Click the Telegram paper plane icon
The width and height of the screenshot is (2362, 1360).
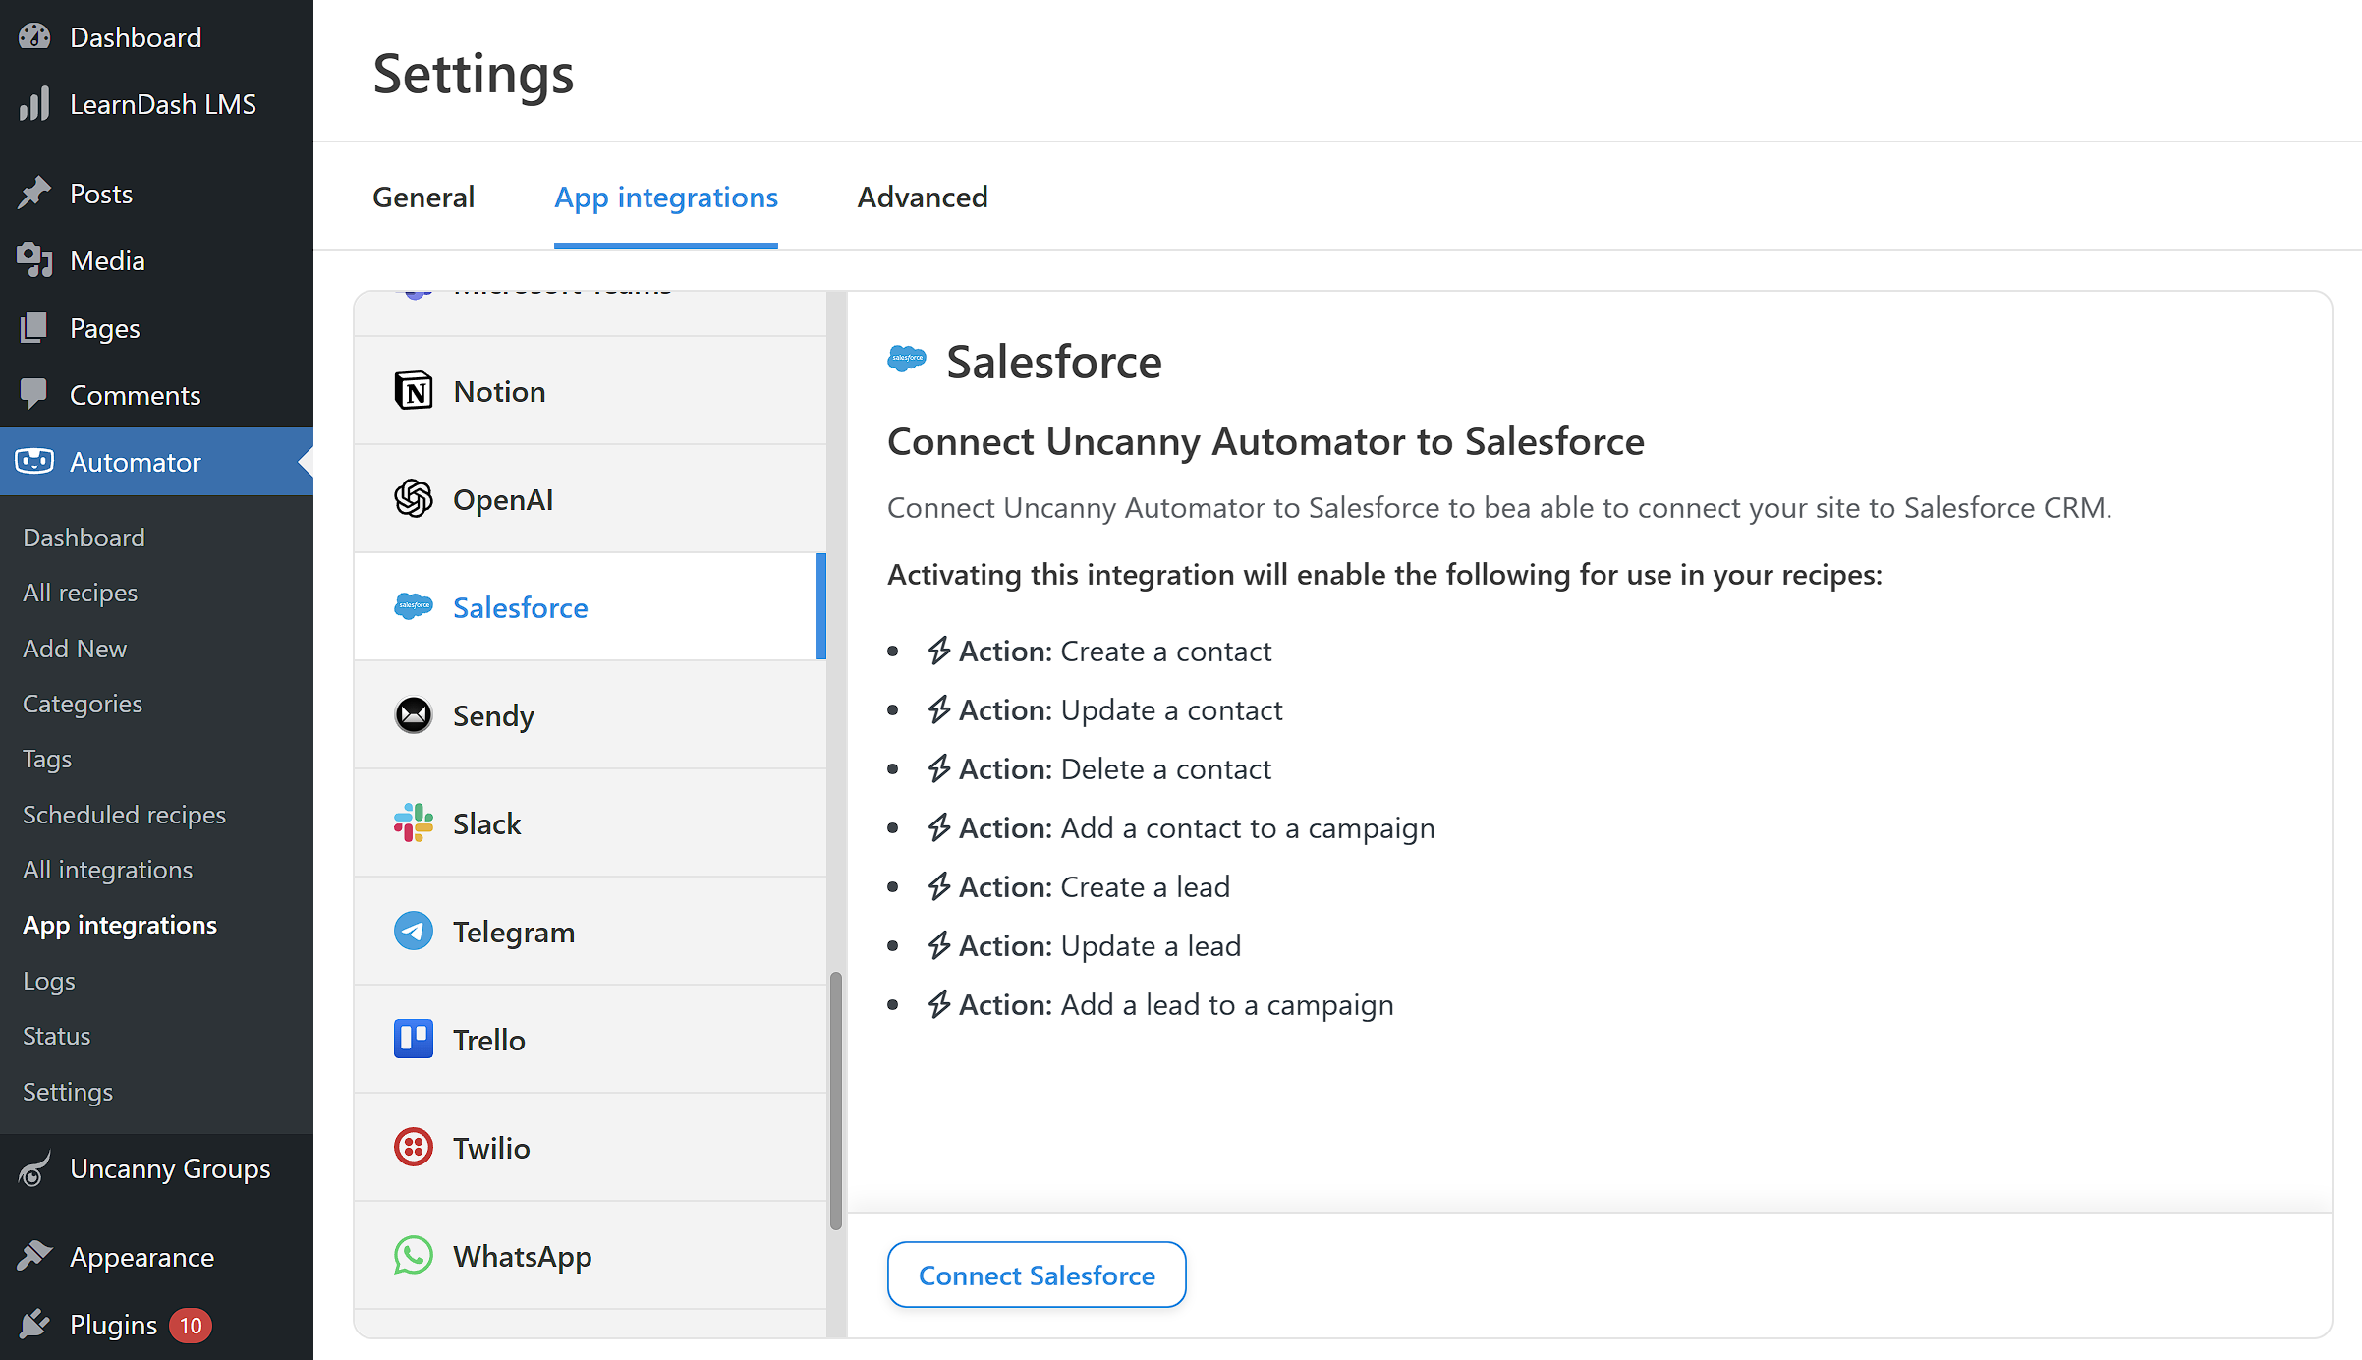[414, 932]
